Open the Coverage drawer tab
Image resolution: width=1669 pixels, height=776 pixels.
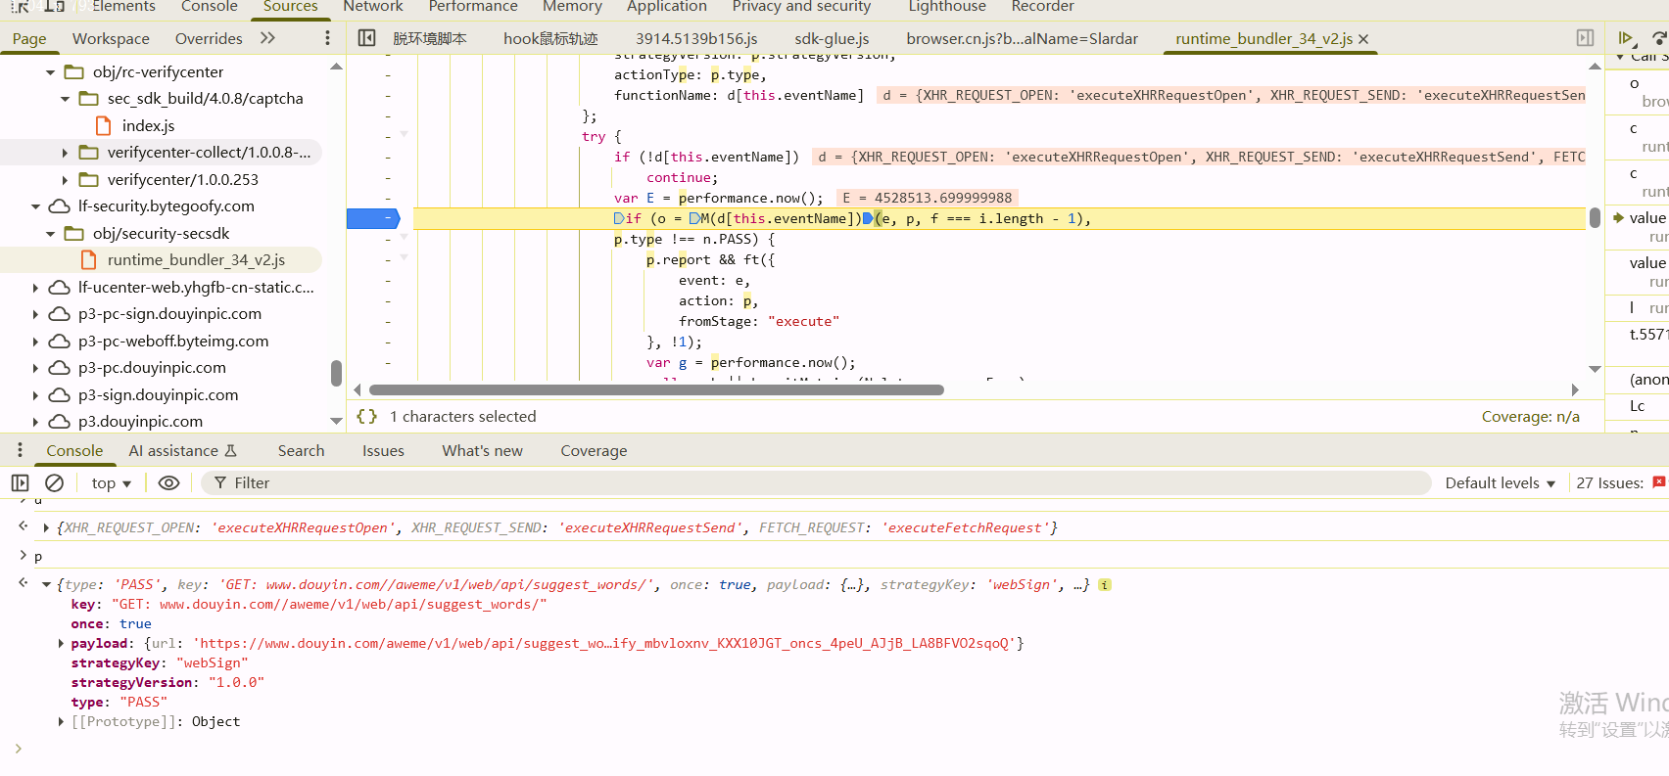point(594,451)
